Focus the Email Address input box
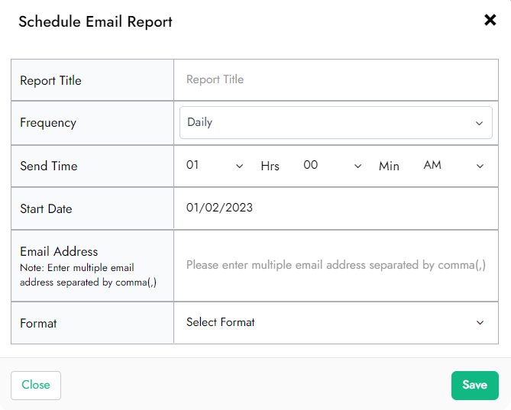 (x=335, y=266)
